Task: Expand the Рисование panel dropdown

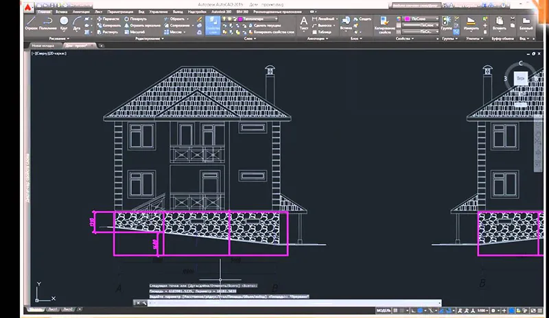Action: pos(58,39)
